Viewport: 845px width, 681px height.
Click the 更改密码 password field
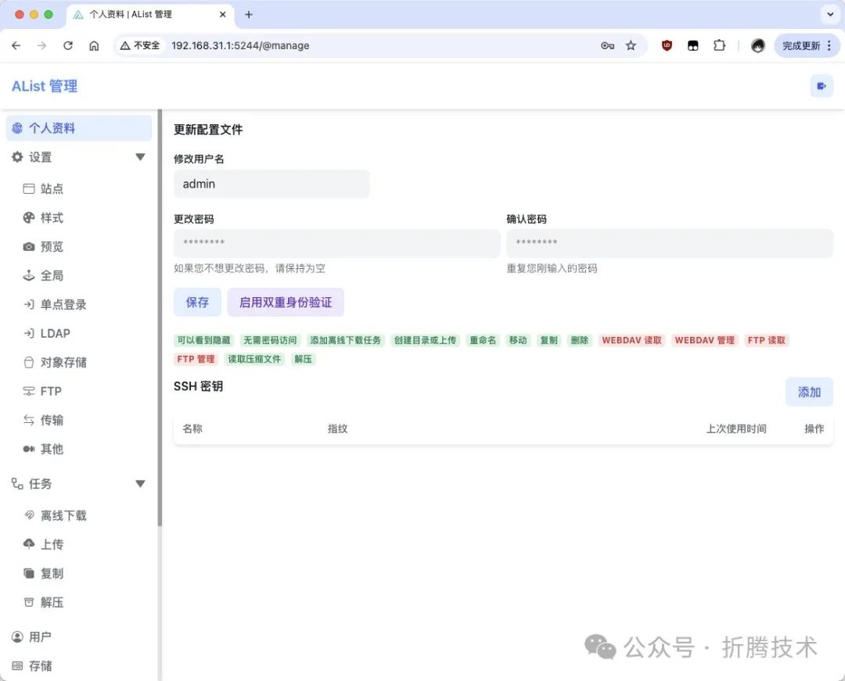click(336, 243)
